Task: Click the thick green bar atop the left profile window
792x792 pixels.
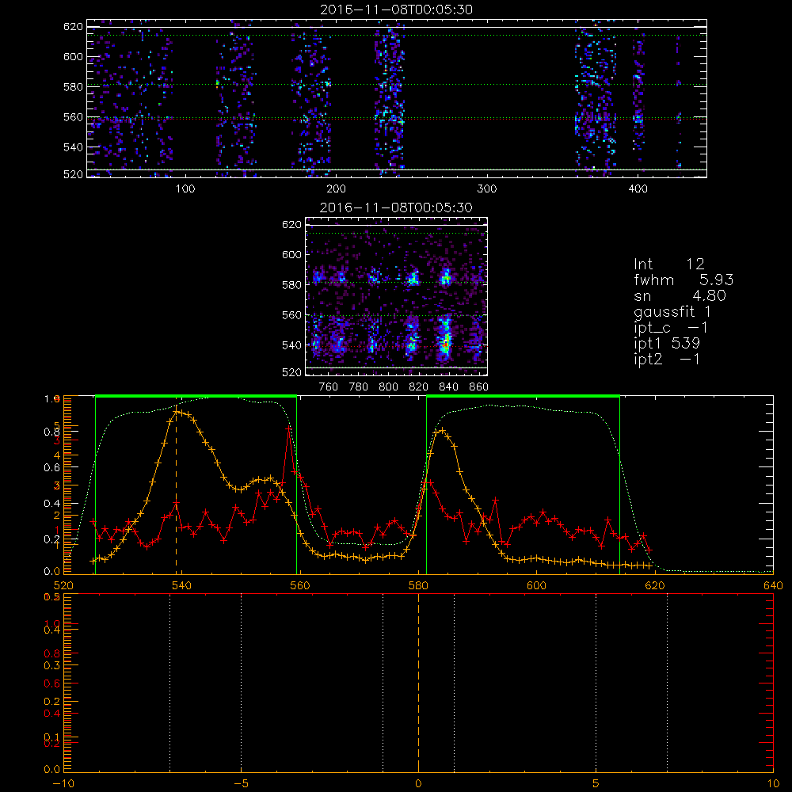Action: (x=196, y=396)
